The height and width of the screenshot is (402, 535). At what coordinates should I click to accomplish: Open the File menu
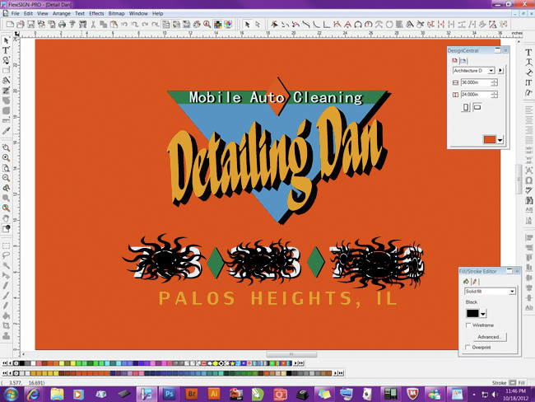pyautogui.click(x=16, y=14)
